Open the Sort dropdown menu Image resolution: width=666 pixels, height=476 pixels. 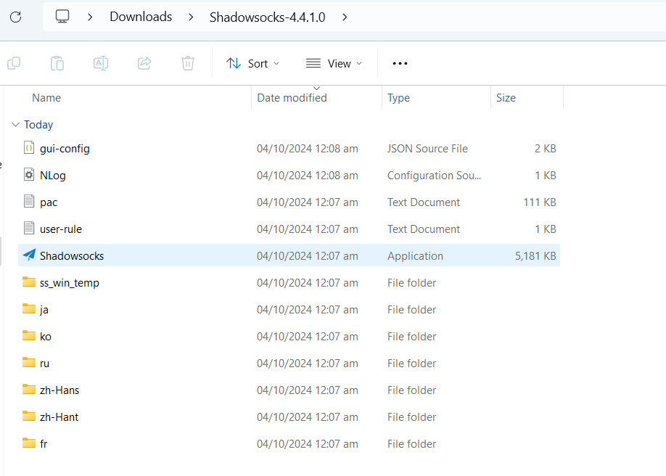(252, 63)
